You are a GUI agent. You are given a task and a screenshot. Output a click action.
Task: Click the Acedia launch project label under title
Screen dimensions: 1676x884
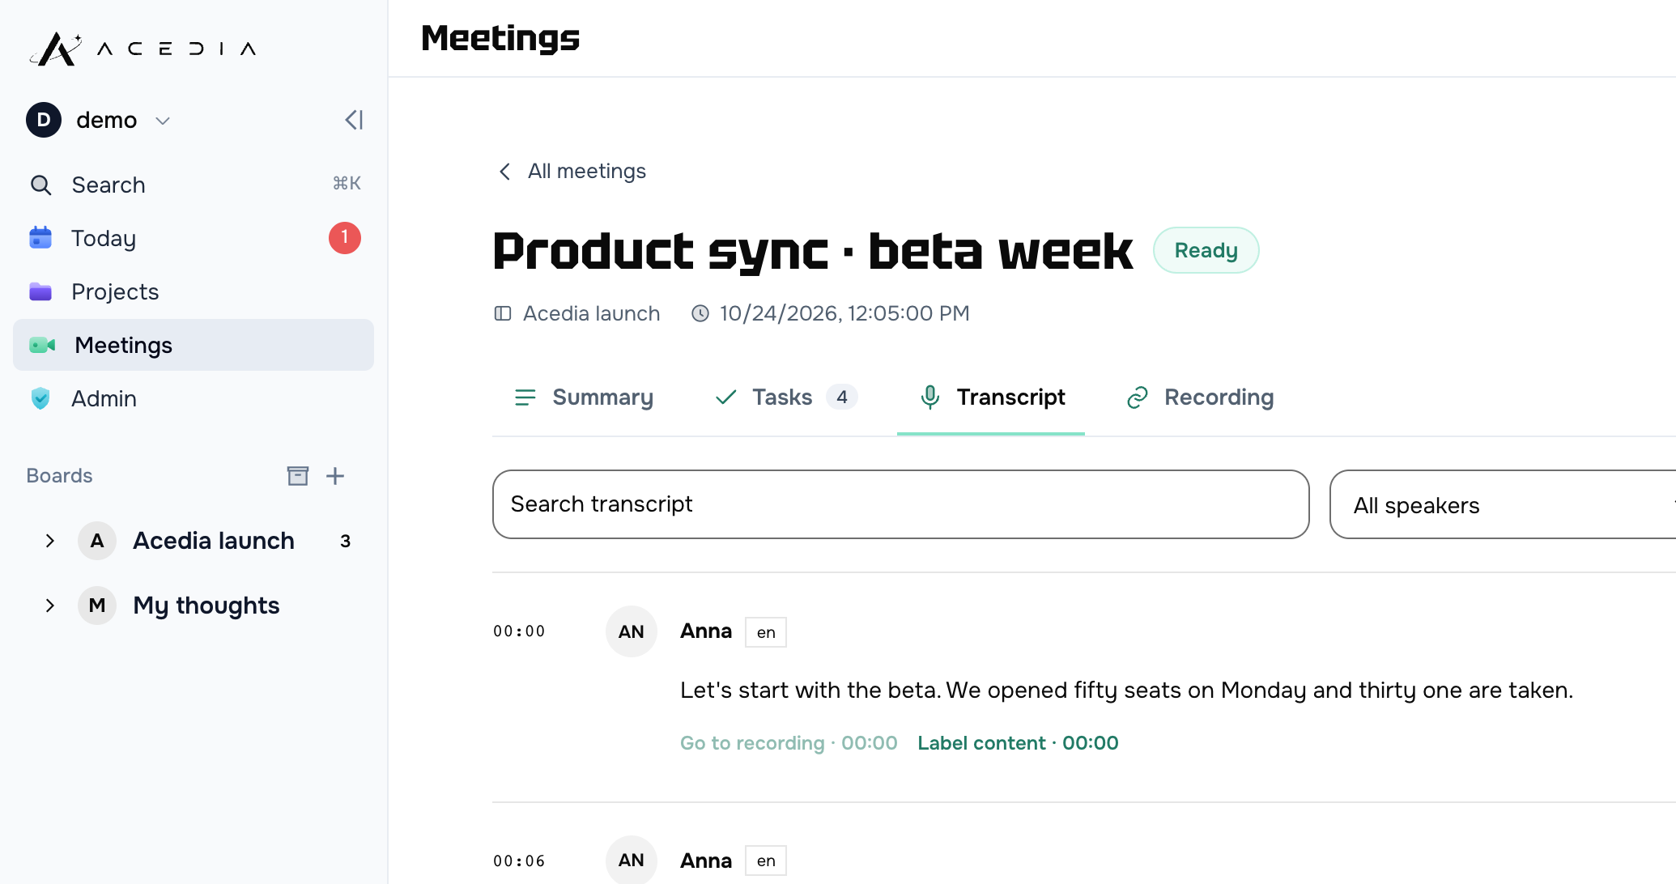tap(592, 313)
